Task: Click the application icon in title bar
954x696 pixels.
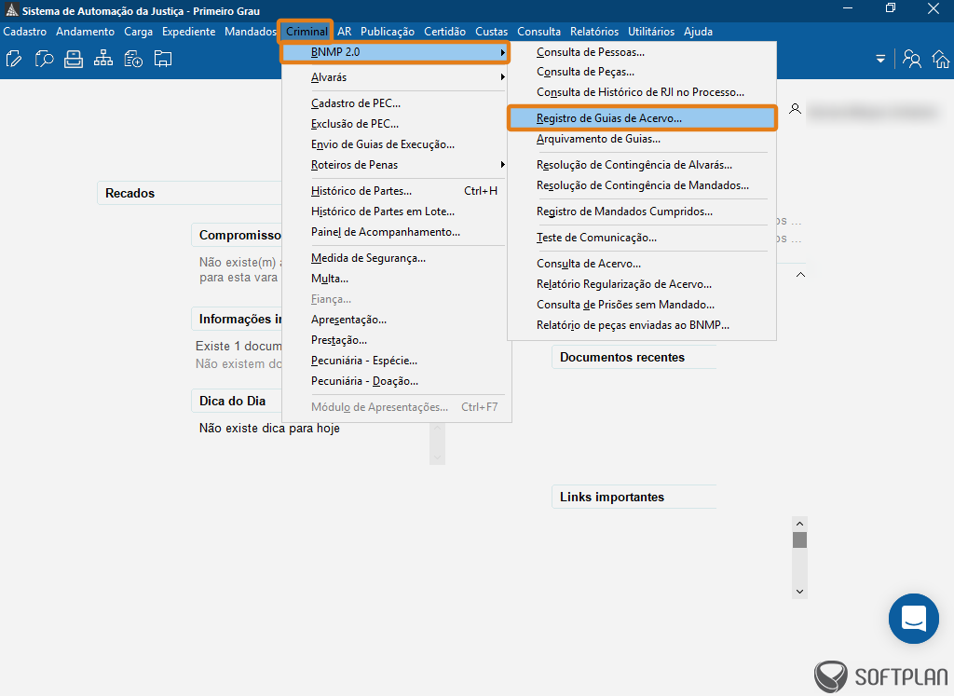Action: [x=11, y=10]
